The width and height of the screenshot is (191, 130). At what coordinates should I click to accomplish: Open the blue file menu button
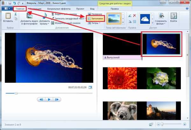pos(7,9)
